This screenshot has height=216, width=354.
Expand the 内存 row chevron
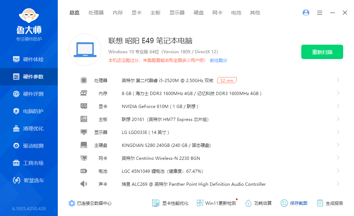338,93
